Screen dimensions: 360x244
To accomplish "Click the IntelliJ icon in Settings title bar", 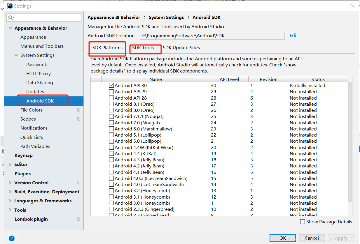I will pos(10,6).
